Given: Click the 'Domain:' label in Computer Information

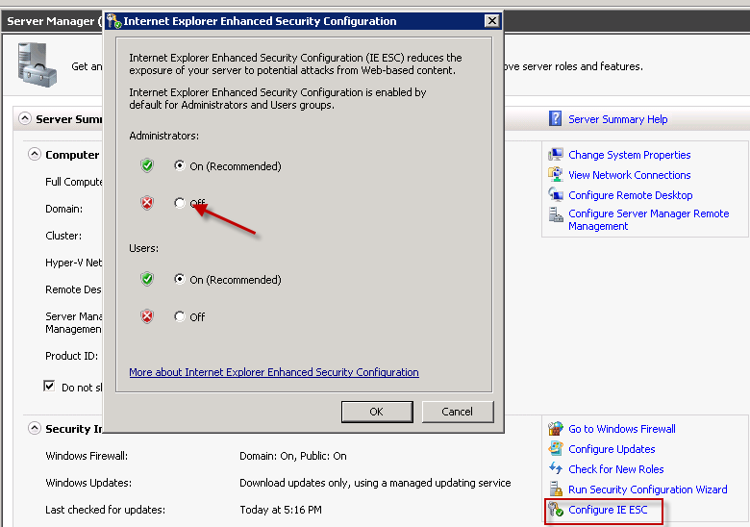Looking at the screenshot, I should tap(64, 209).
